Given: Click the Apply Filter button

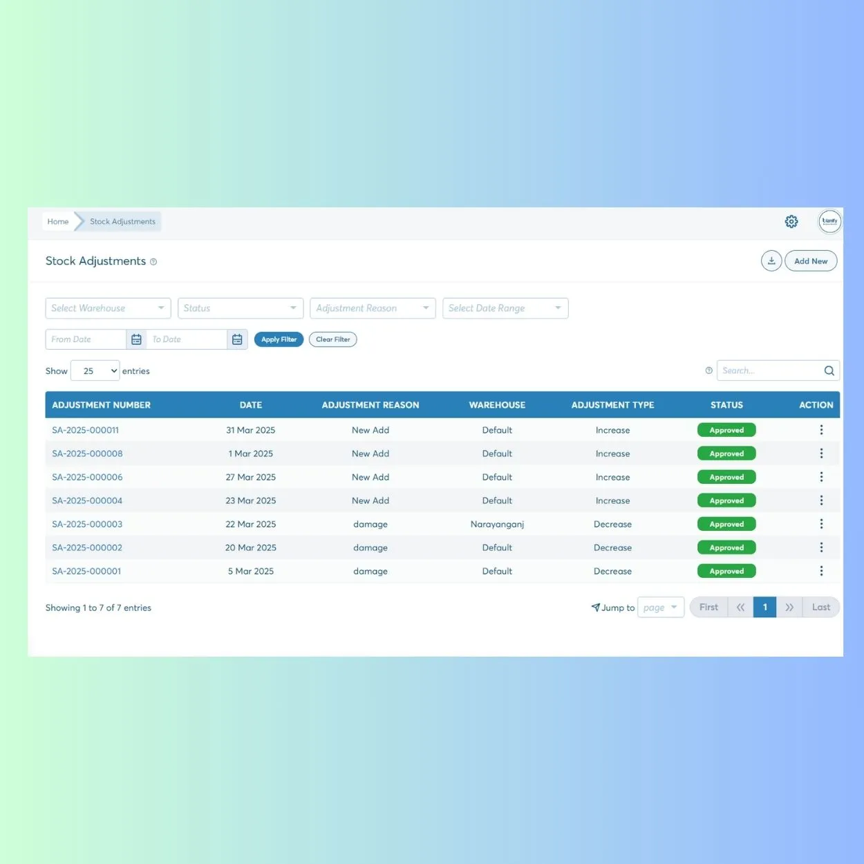Looking at the screenshot, I should pyautogui.click(x=279, y=339).
